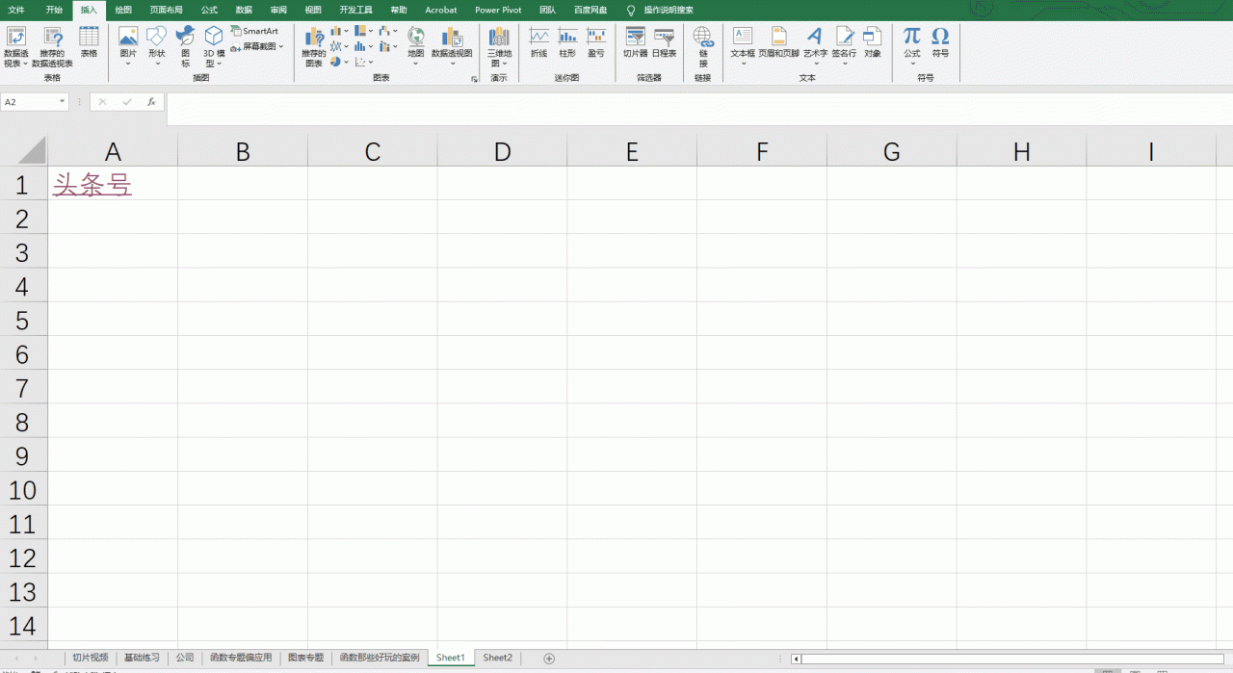This screenshot has width=1233, height=673.
Task: Select column D header
Action: point(502,151)
